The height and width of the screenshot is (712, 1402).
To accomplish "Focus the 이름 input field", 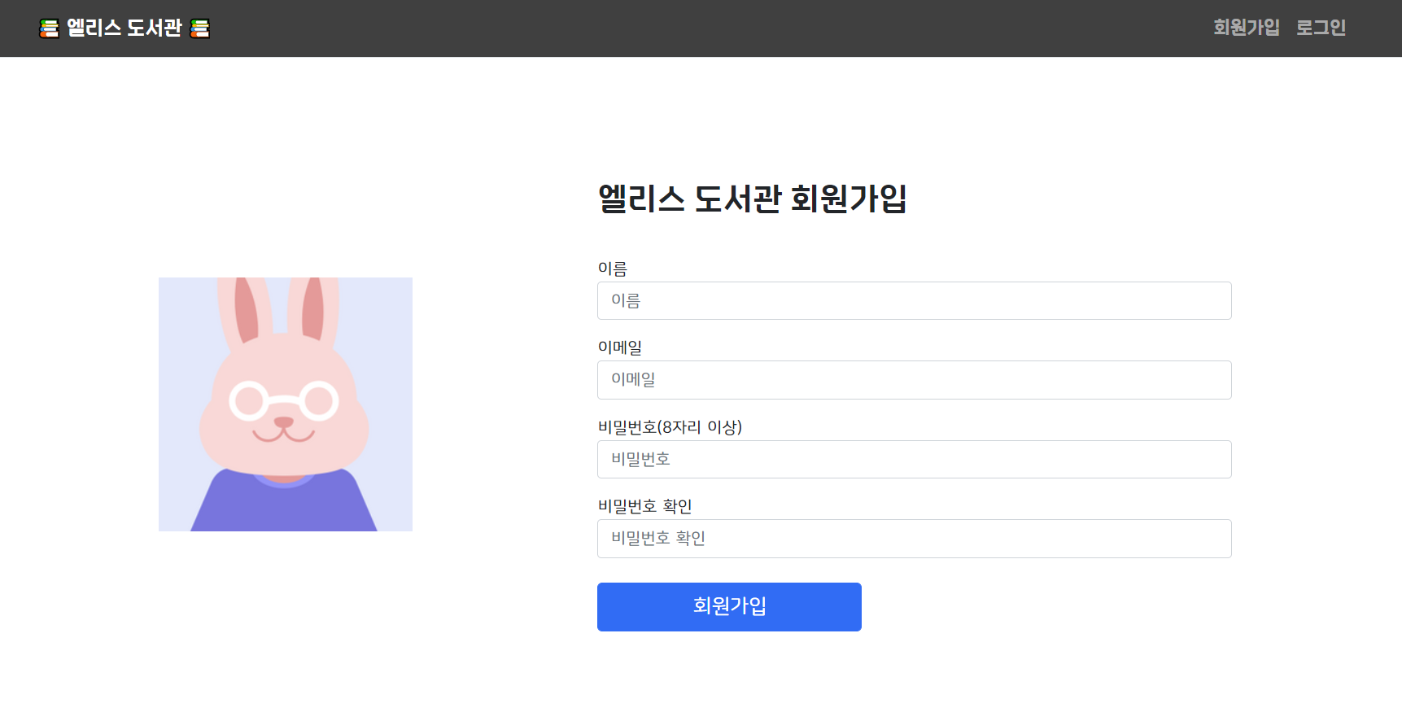I will [914, 301].
